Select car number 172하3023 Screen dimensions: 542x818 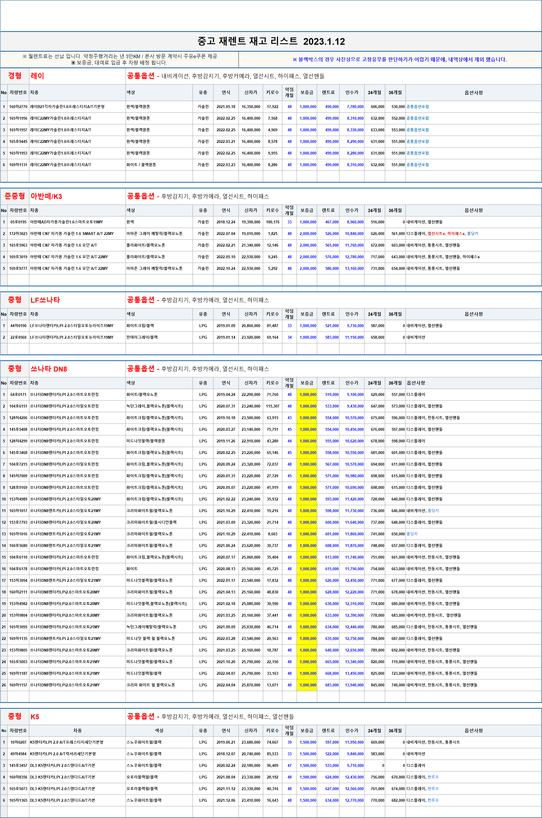18,234
